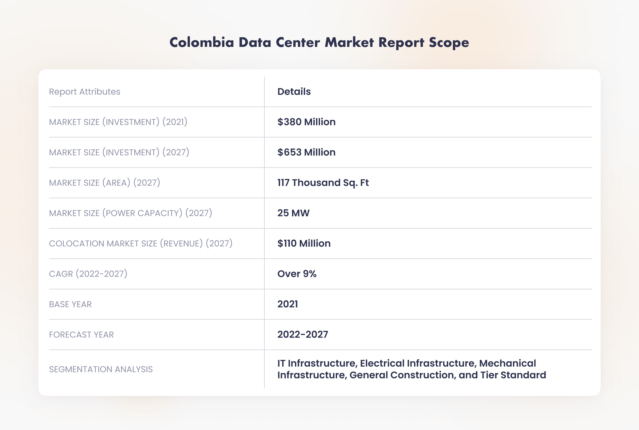Click the 2021 base year value
639x430 pixels.
coord(288,305)
